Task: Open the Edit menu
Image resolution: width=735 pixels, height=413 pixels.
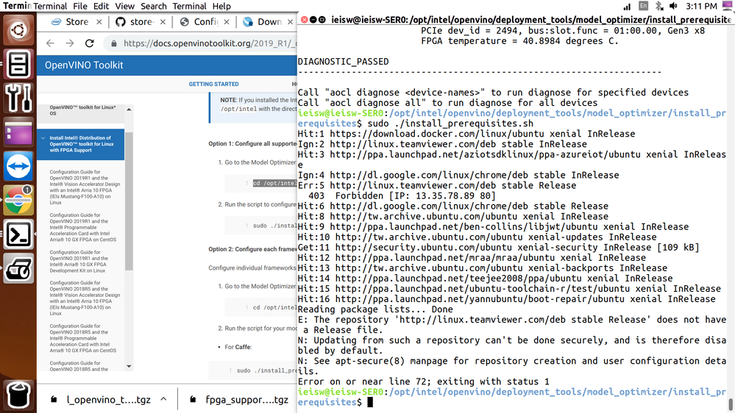Action: [101, 6]
